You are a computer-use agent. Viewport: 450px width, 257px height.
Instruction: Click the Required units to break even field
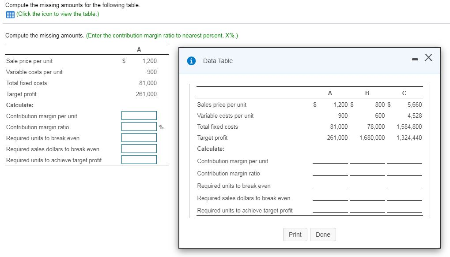tap(139, 138)
